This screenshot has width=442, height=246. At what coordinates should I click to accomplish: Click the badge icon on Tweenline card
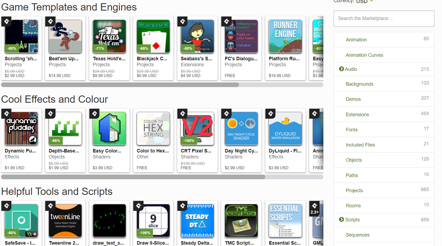pyautogui.click(x=50, y=206)
